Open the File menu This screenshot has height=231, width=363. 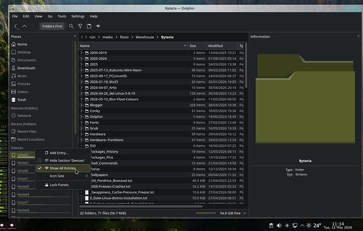coord(15,16)
